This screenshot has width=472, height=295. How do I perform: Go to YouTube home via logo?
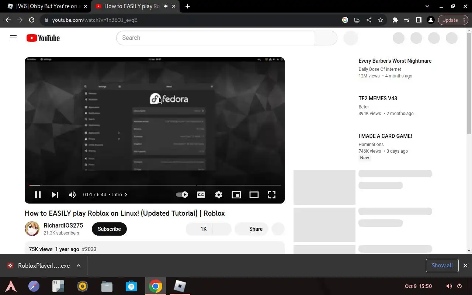tap(43, 38)
